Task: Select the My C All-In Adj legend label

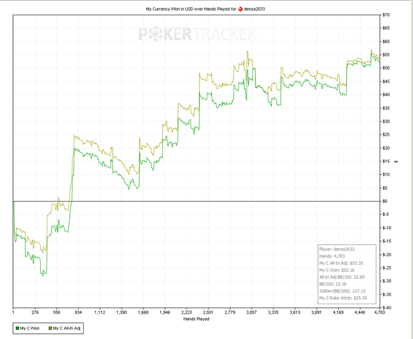Action: (67, 328)
